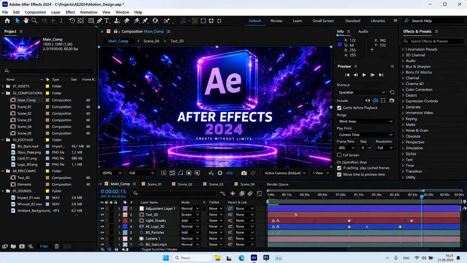This screenshot has width=467, height=263.
Task: Select the Horizontal Type tool
Action: pos(107,21)
